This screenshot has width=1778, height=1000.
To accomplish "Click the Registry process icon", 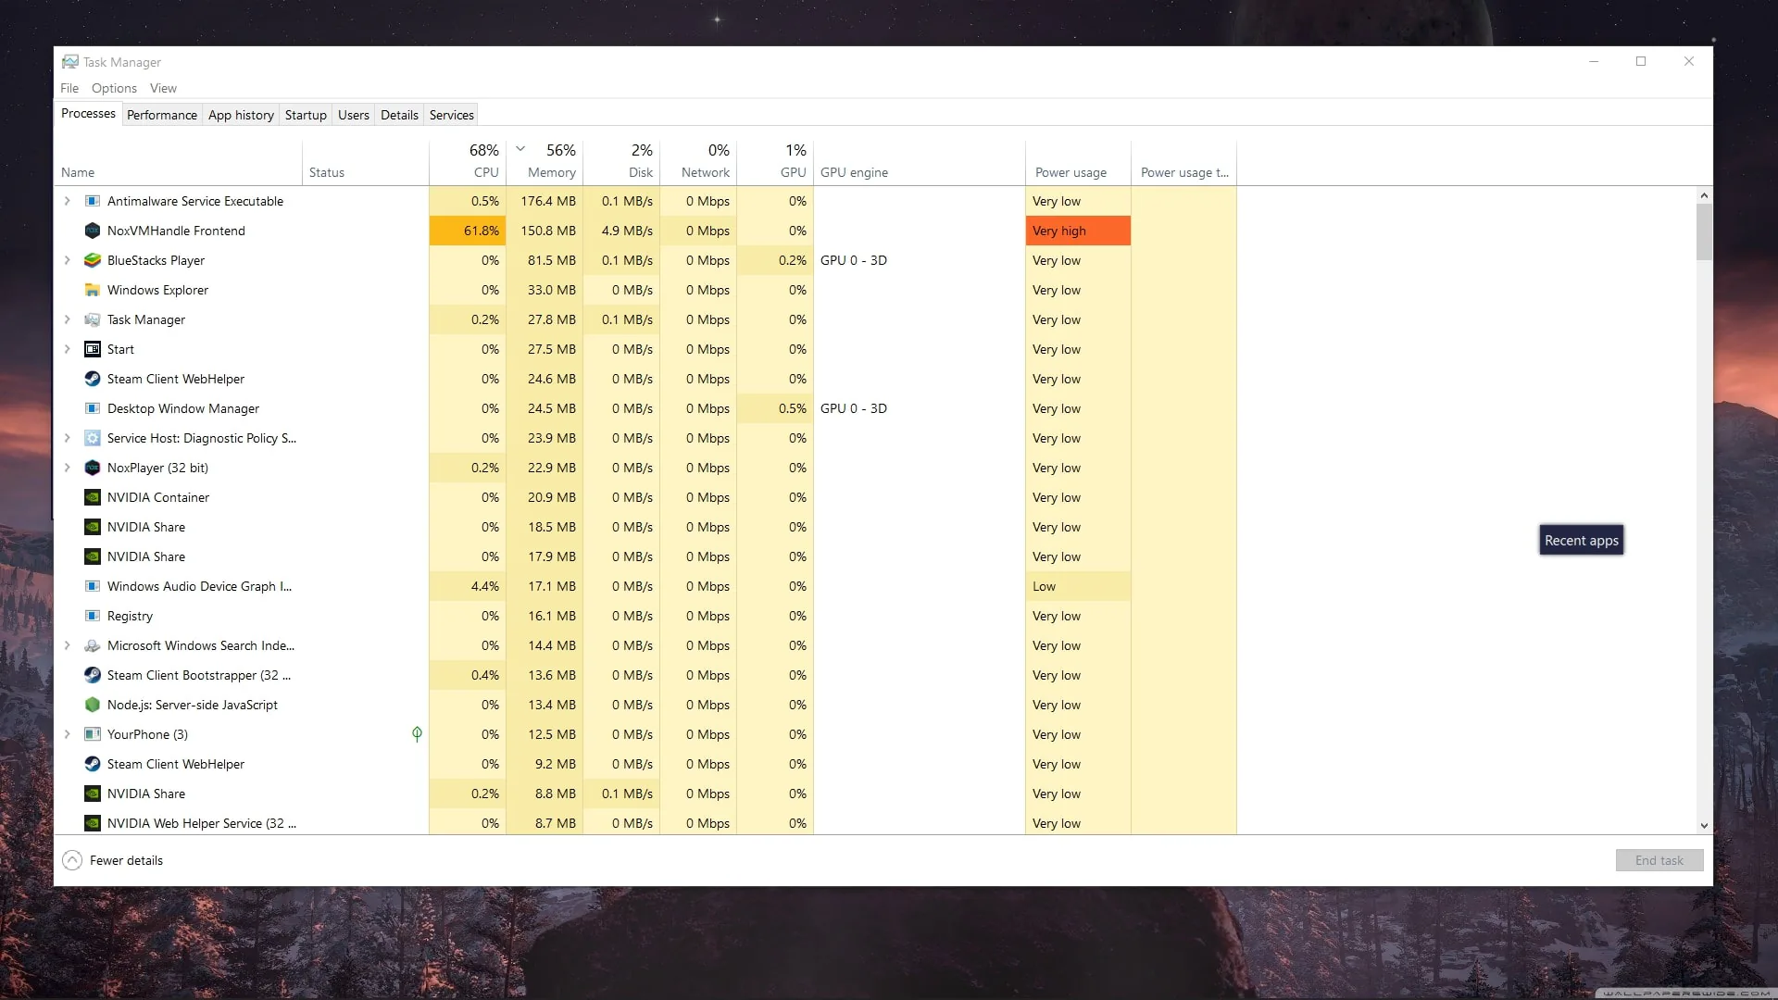I will (93, 616).
